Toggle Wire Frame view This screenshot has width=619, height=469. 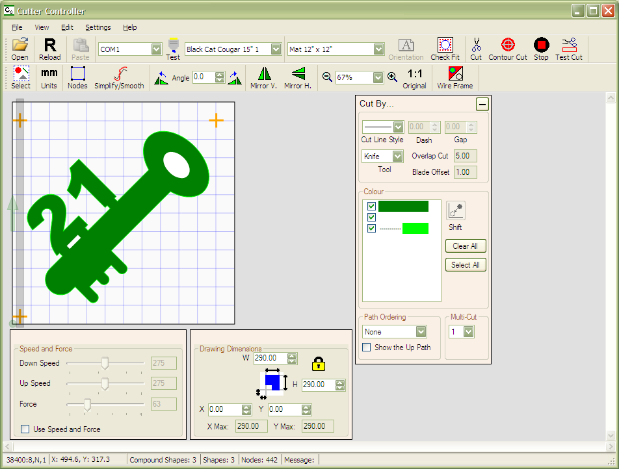(454, 78)
